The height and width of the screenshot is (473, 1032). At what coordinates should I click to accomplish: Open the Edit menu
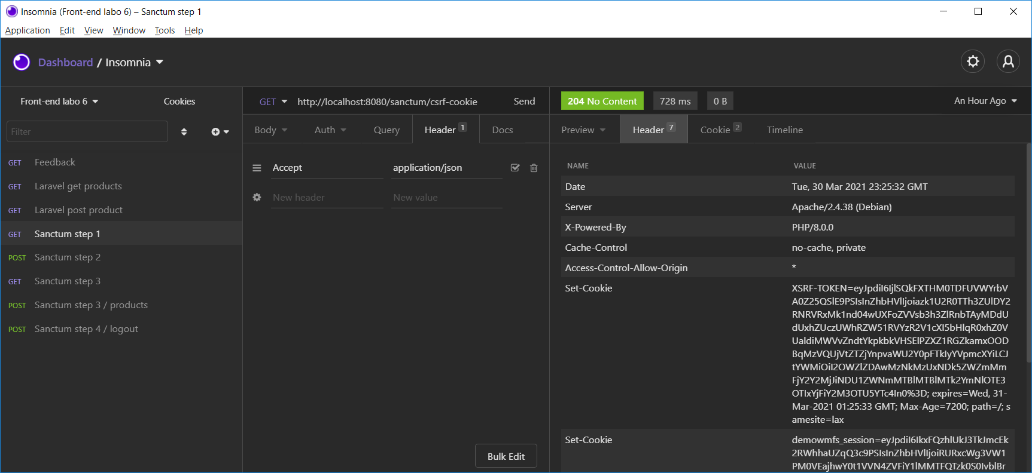[x=67, y=30]
